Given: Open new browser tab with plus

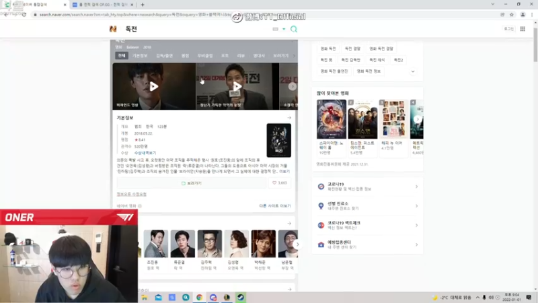Looking at the screenshot, I should pos(143,5).
